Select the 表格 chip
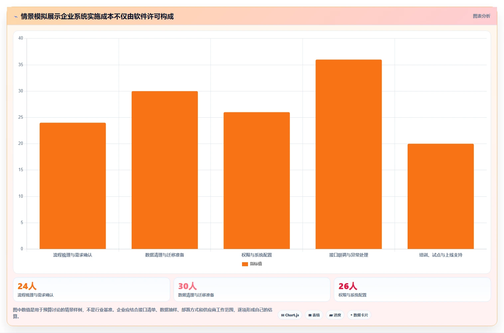This screenshot has height=333, width=504. [x=314, y=315]
